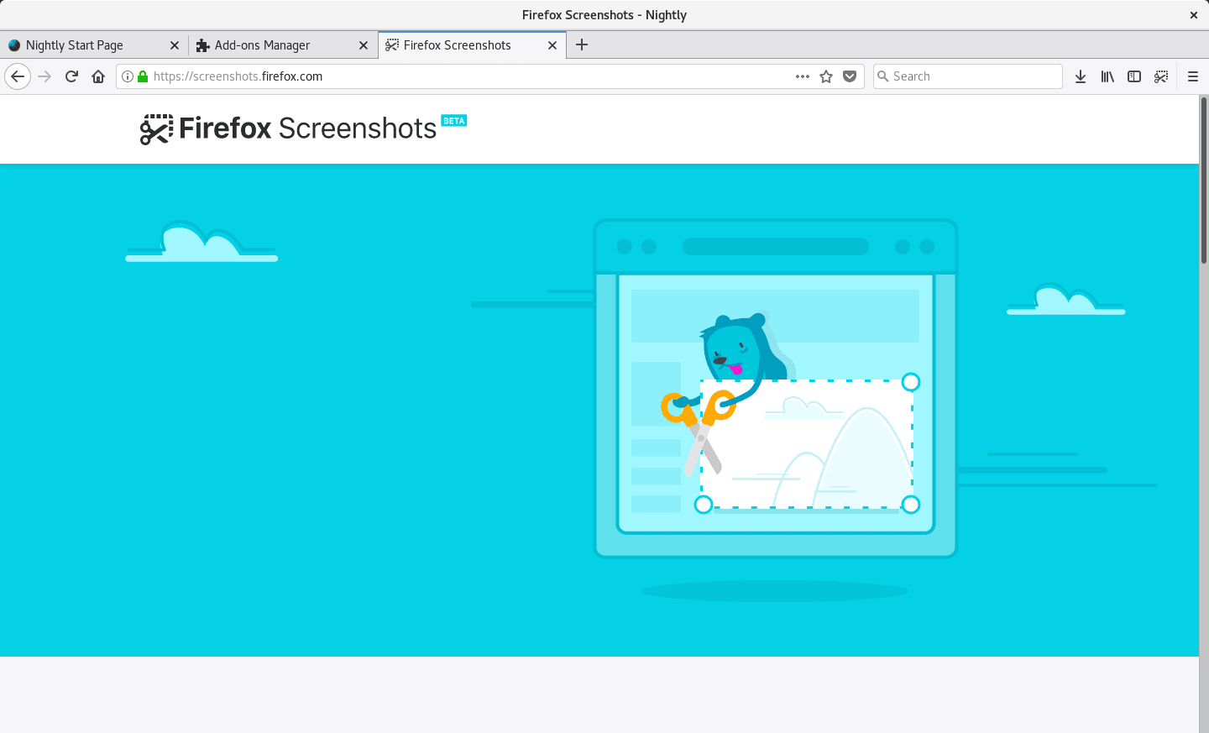
Task: Click the page's vertical scrollbar thumb
Action: 1204,181
